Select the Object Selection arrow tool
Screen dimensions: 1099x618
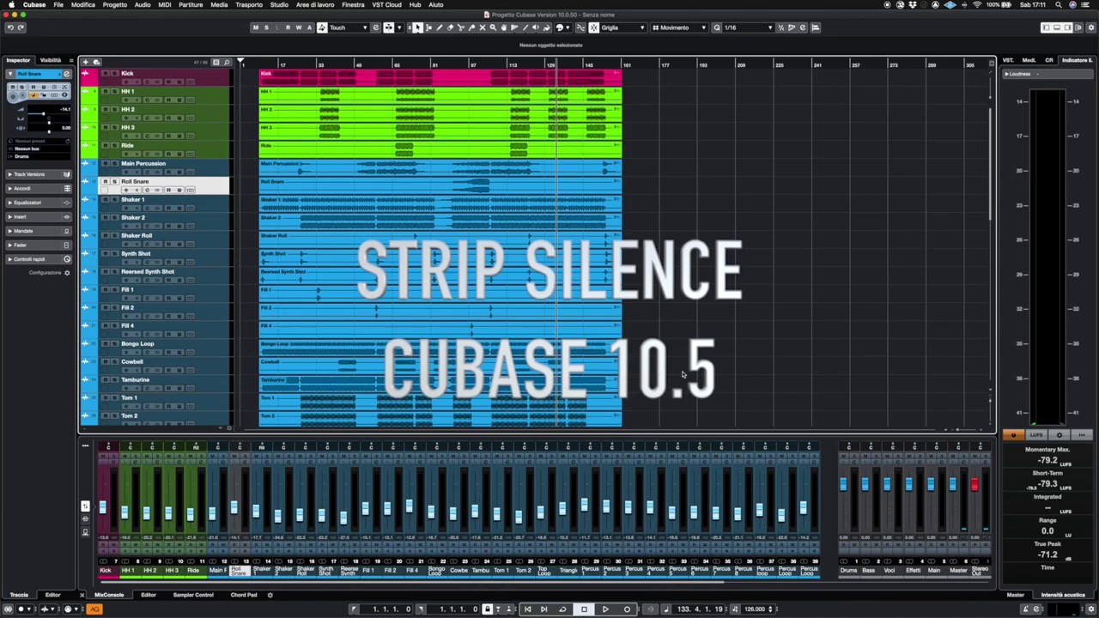coord(417,27)
